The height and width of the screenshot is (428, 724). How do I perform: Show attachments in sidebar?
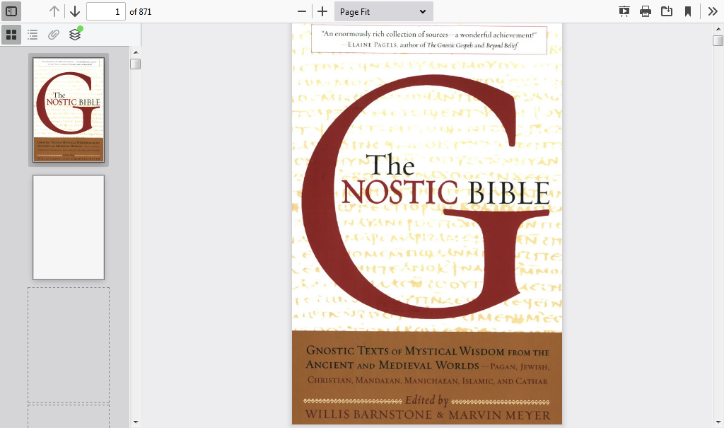54,35
